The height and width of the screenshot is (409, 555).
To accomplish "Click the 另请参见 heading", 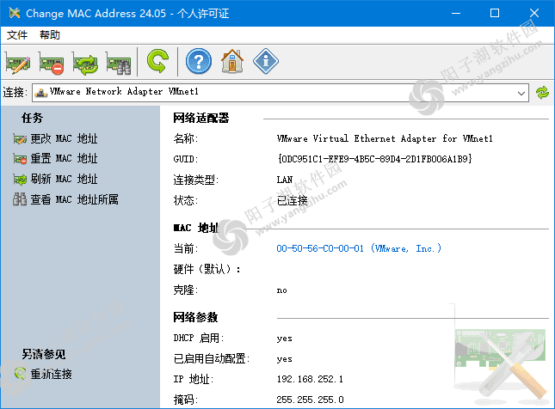I will coord(44,354).
